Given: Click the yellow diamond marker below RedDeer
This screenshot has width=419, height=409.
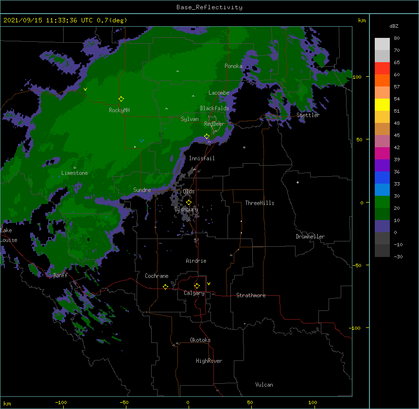Looking at the screenshot, I should [207, 136].
